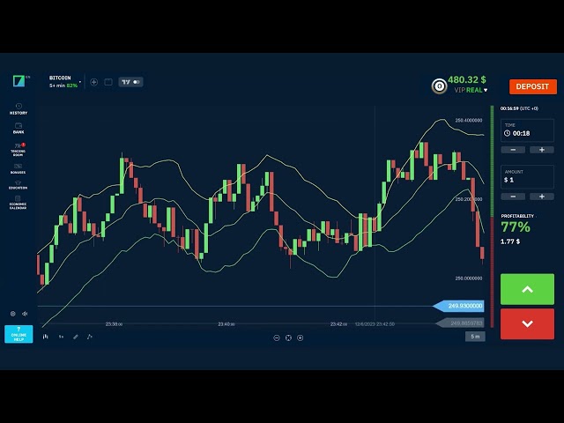Image resolution: width=564 pixels, height=423 pixels.
Task: Click the 23:42:00 time axis label
Action: (338, 324)
